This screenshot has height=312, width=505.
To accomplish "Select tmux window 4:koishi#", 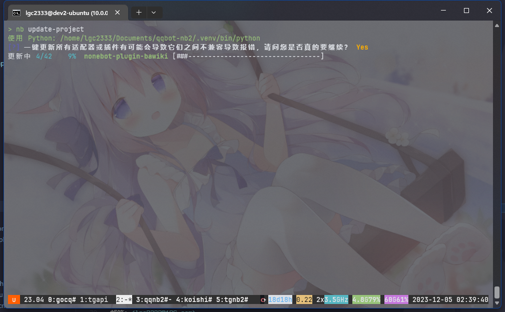I will [194, 300].
